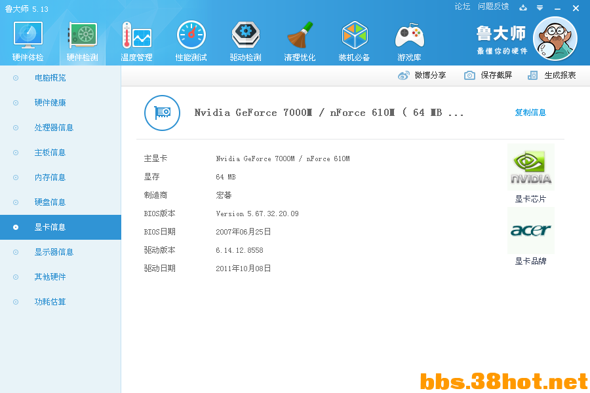
Task: Minimize the 鲁大师 window
Action: click(557, 8)
